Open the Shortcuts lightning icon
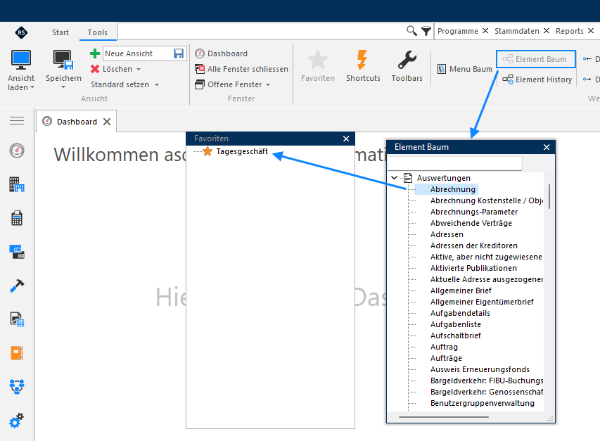 (362, 60)
